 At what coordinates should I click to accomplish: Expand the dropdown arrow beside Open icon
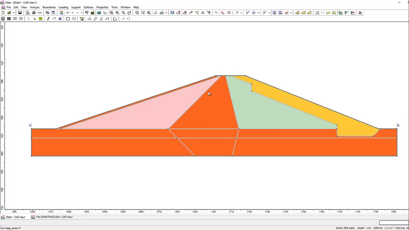pos(13,13)
